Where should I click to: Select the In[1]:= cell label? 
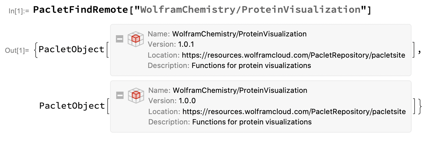(19, 12)
